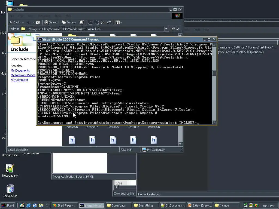Open the Search pane in Explorer
279x209 pixels.
pos(51,22)
